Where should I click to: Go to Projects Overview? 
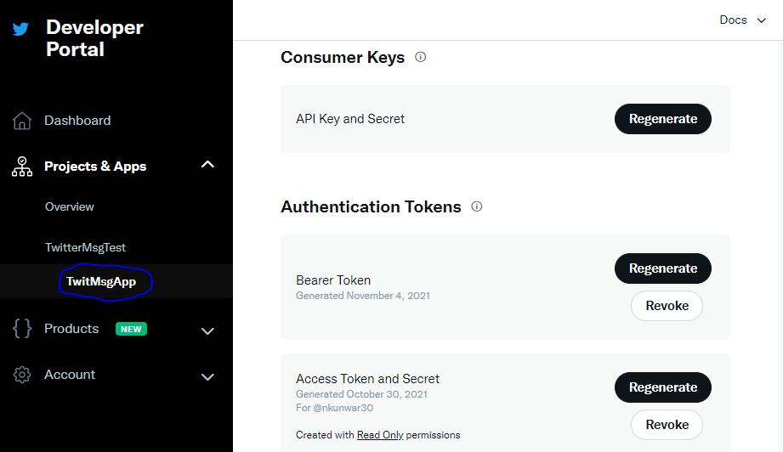click(x=70, y=206)
